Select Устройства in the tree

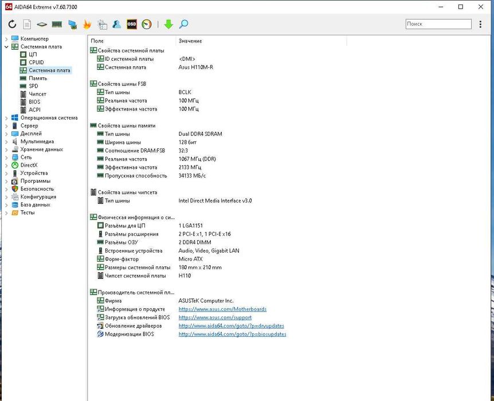click(x=34, y=173)
